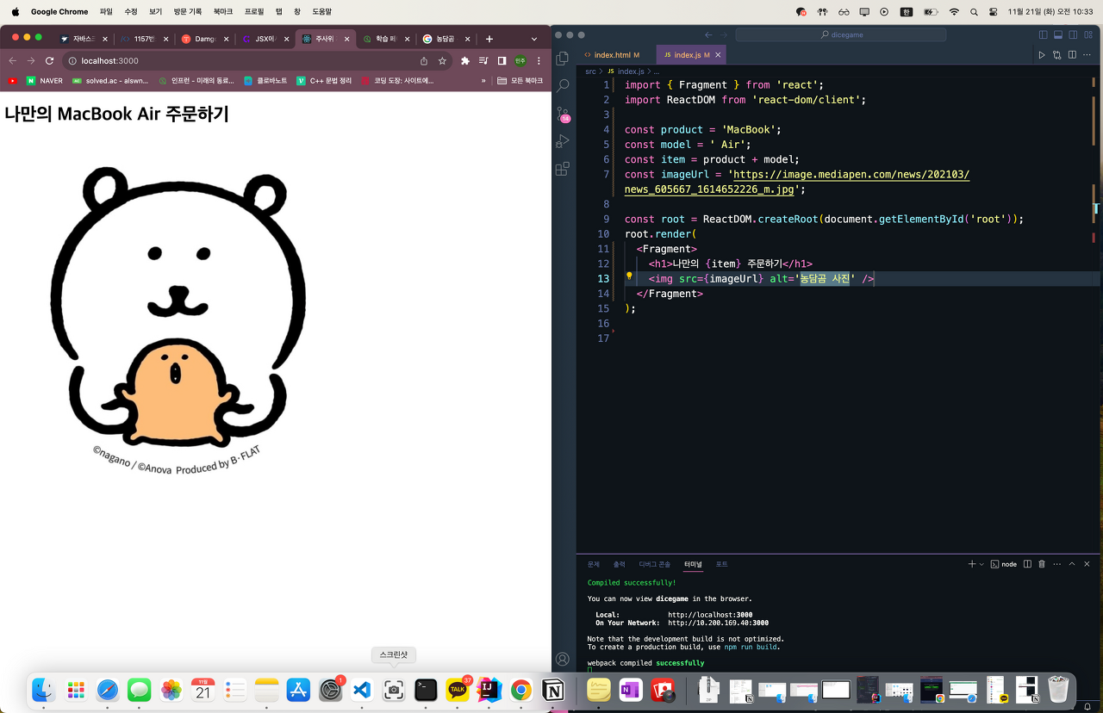Toggle bottom panel layout icon

click(x=1057, y=35)
